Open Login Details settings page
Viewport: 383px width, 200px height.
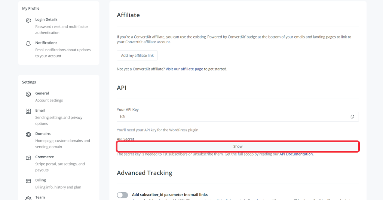click(x=46, y=19)
